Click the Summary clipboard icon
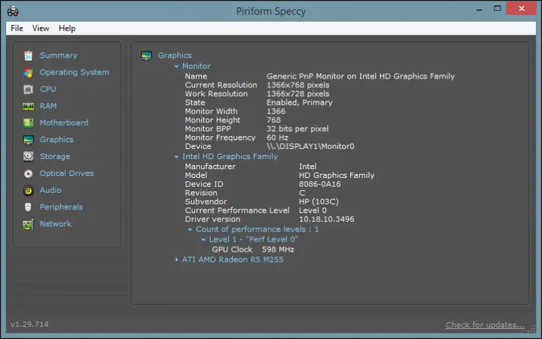This screenshot has width=542, height=339. (28, 55)
